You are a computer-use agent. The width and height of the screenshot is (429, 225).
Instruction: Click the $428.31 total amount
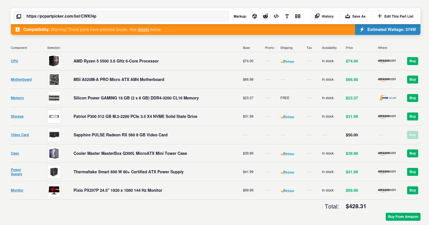[x=356, y=207]
